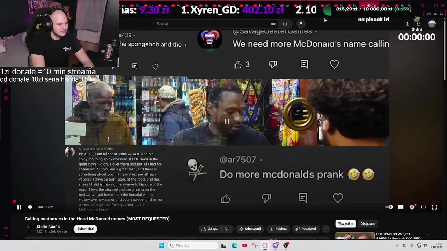447x251 pixels.
Task: Open the Khalid Attaf channel link
Action: [x=46, y=227]
